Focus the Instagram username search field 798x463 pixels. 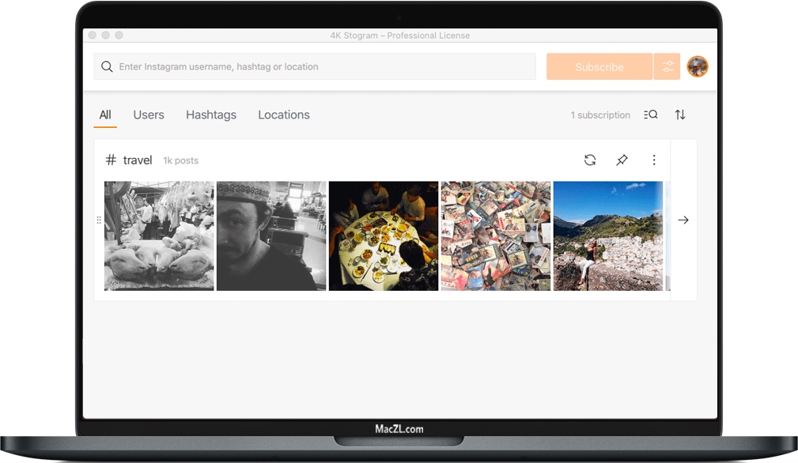(x=315, y=66)
